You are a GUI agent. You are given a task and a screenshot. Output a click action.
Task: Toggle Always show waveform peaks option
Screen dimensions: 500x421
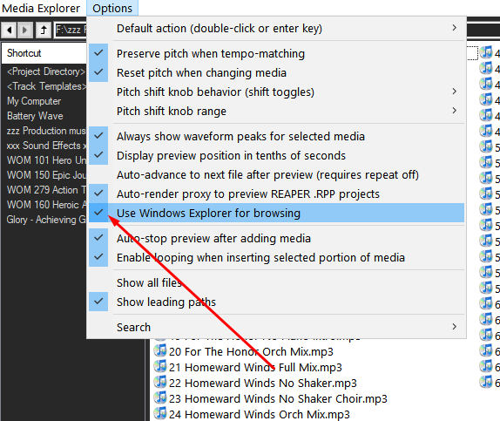click(276, 136)
